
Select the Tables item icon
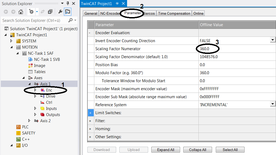tap(30, 72)
